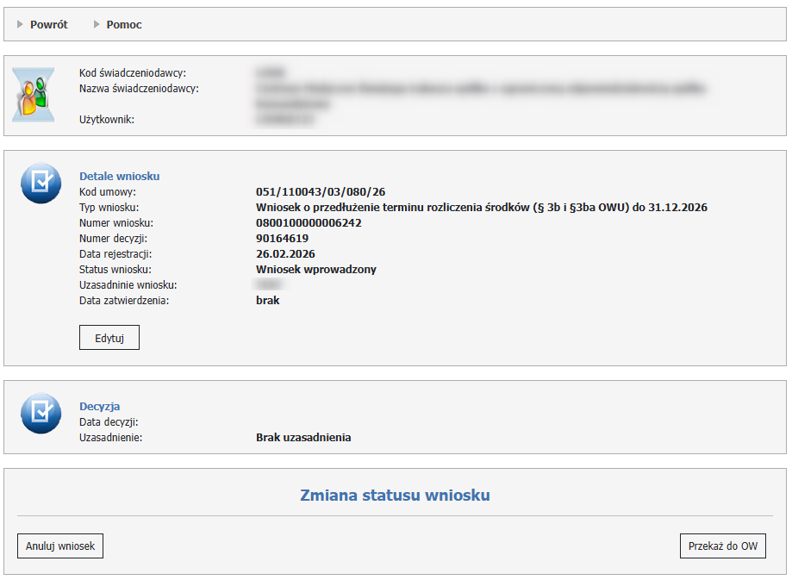Click the registration date 26.02.2026
Image resolution: width=792 pixels, height=580 pixels.
(285, 254)
